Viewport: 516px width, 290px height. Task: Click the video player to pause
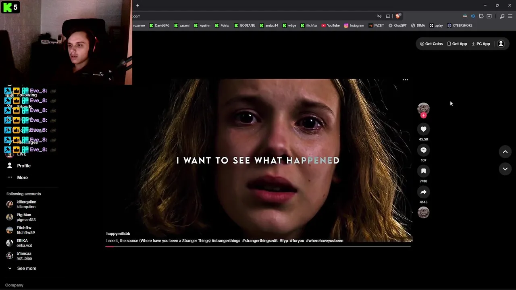(258, 160)
